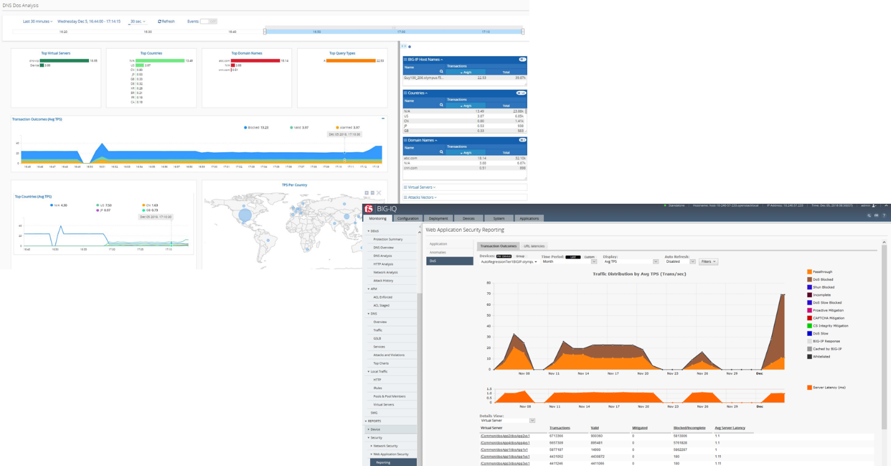The height and width of the screenshot is (466, 891).
Task: Open the Last 30 minutes time range dropdown
Action: click(37, 21)
